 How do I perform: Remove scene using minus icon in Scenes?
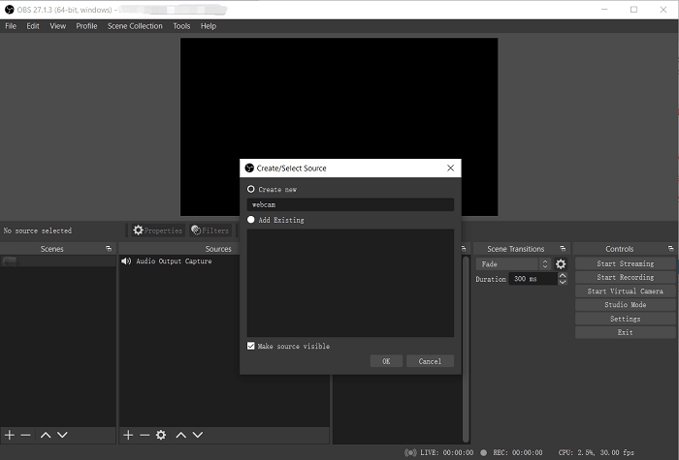(x=25, y=435)
